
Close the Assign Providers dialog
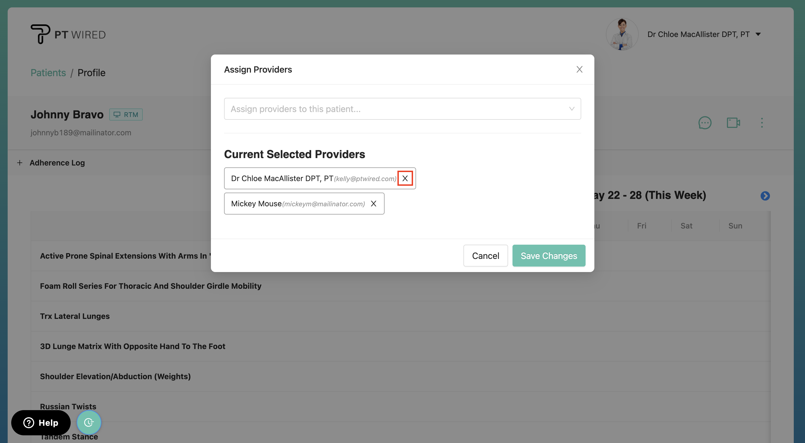(579, 69)
